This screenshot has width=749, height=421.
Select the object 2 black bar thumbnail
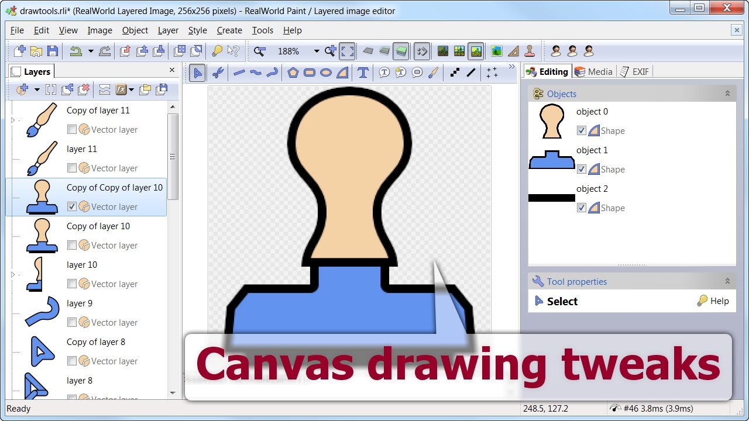click(x=552, y=198)
